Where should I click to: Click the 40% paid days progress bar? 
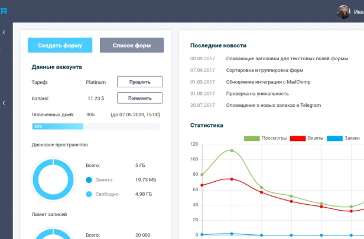pos(96,126)
